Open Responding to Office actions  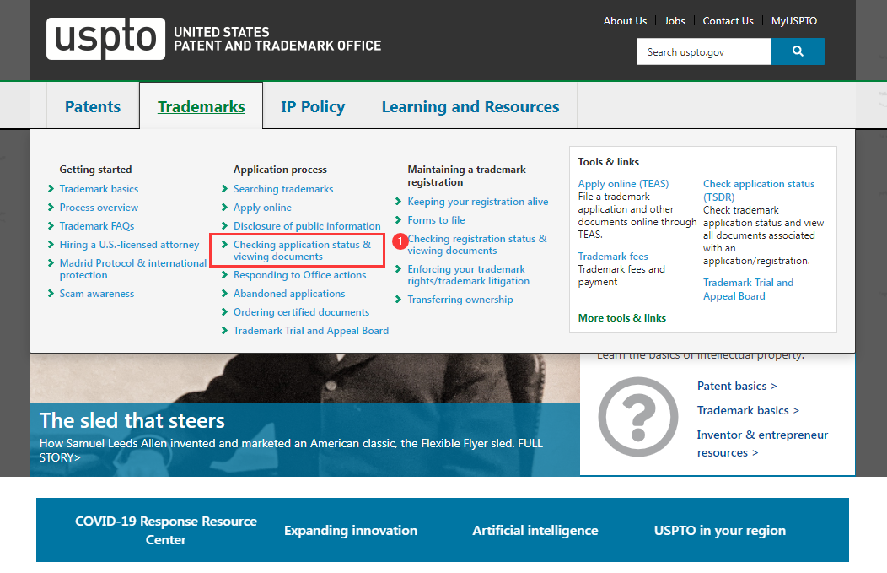click(299, 274)
